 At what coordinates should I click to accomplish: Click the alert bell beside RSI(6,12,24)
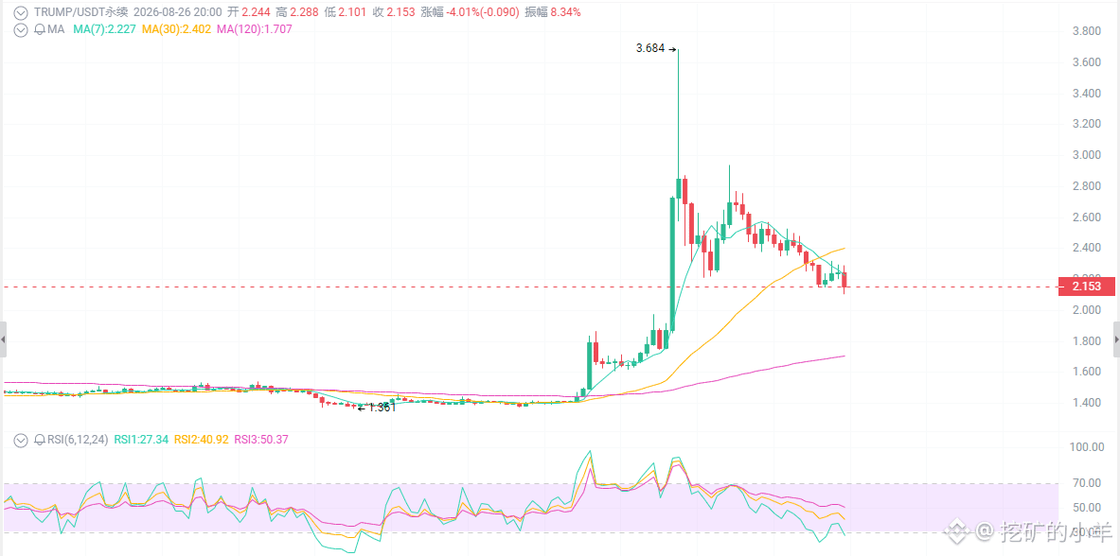pyautogui.click(x=39, y=440)
